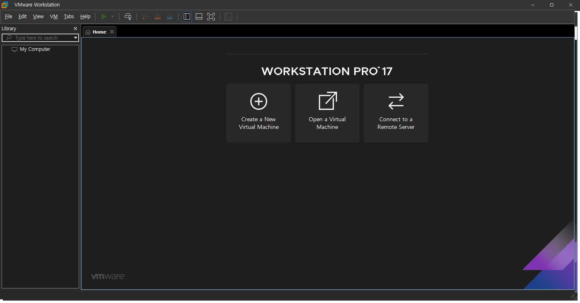Minimize the VMware Workstation window
Screen dimensions: 580x303
pos(533,5)
